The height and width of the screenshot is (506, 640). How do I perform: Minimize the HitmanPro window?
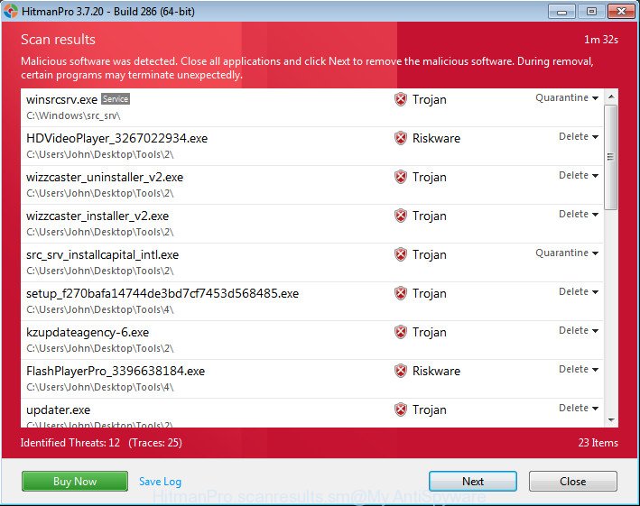pos(561,12)
